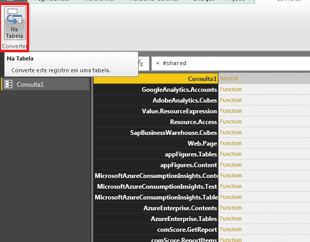Select the Web.Page field name
This screenshot has width=310, height=242.
(156, 143)
